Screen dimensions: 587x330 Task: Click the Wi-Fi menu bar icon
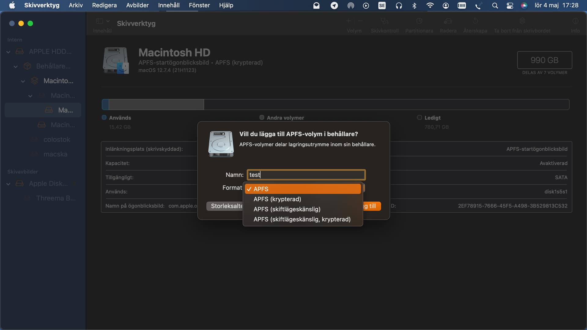(x=430, y=5)
